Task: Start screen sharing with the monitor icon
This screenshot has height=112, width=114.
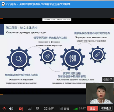Action: point(29,108)
